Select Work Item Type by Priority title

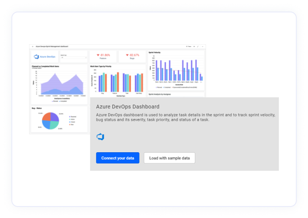(101, 67)
